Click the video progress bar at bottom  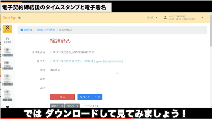pyautogui.click(x=106, y=118)
